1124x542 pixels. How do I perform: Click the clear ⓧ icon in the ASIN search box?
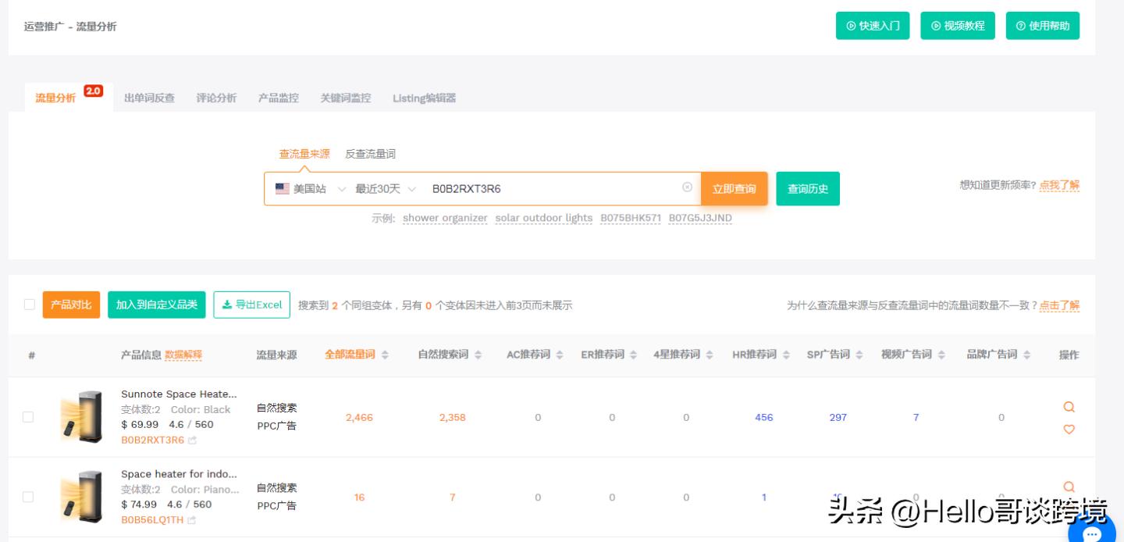click(x=687, y=188)
